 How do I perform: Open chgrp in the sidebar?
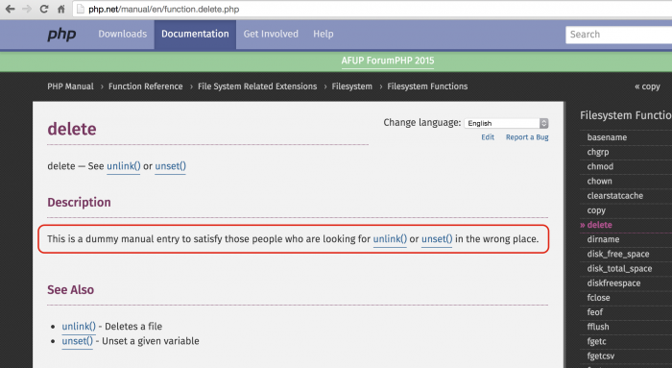click(x=598, y=152)
